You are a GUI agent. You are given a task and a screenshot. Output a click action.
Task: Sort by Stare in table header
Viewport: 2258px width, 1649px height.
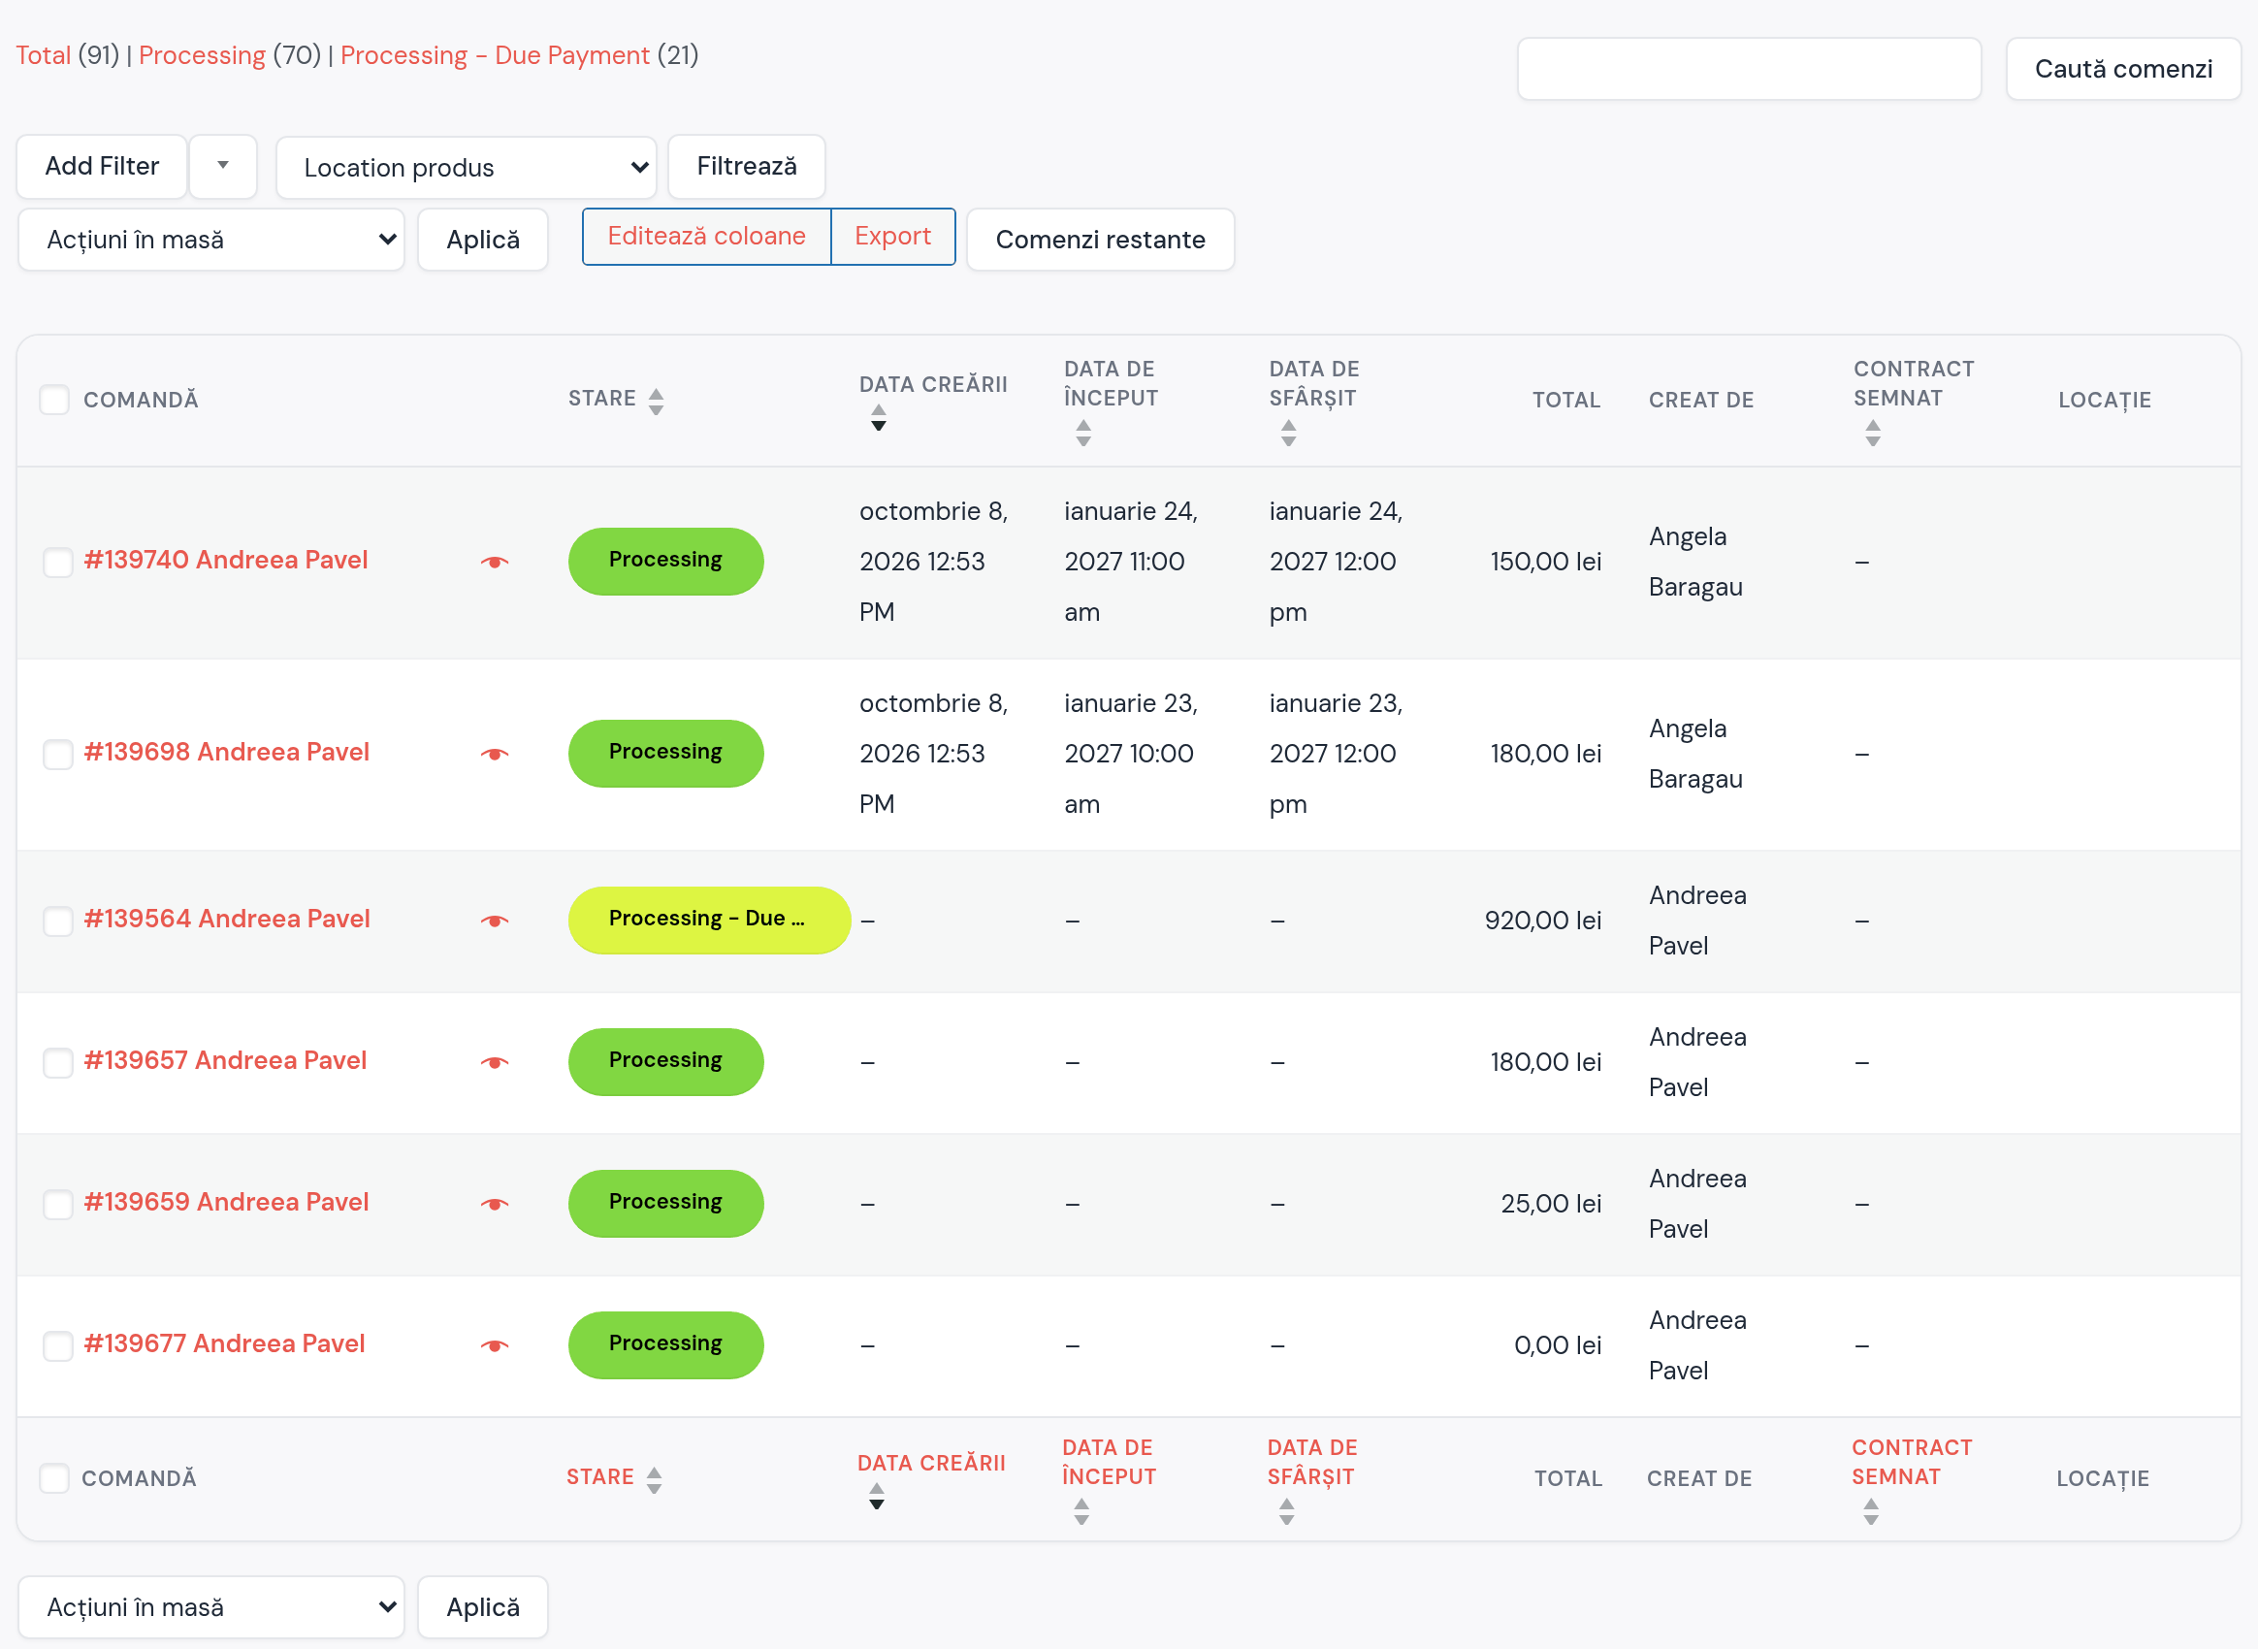[616, 400]
